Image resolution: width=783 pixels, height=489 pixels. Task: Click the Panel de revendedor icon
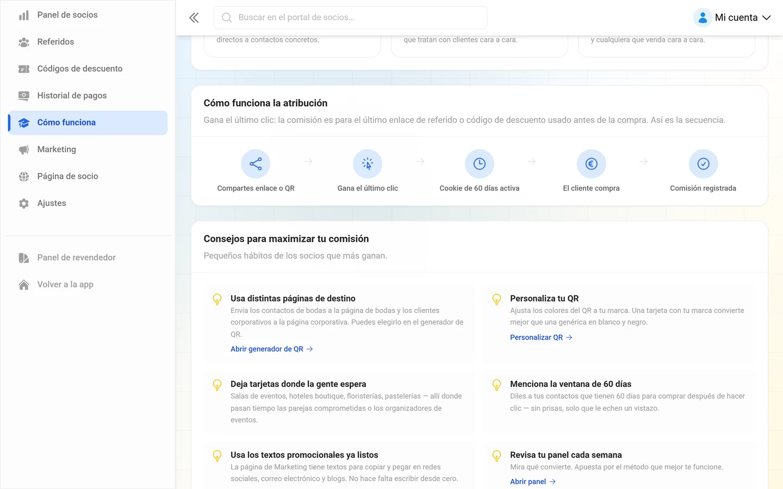coord(24,258)
